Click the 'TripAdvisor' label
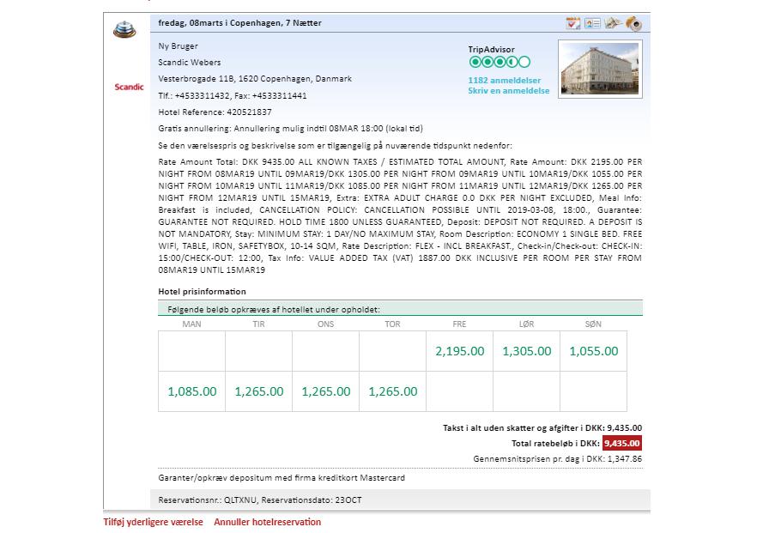Screen dimensions: 769x533 point(491,50)
